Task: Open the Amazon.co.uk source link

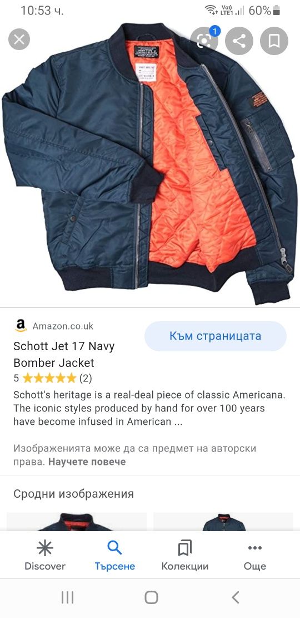Action: click(63, 326)
